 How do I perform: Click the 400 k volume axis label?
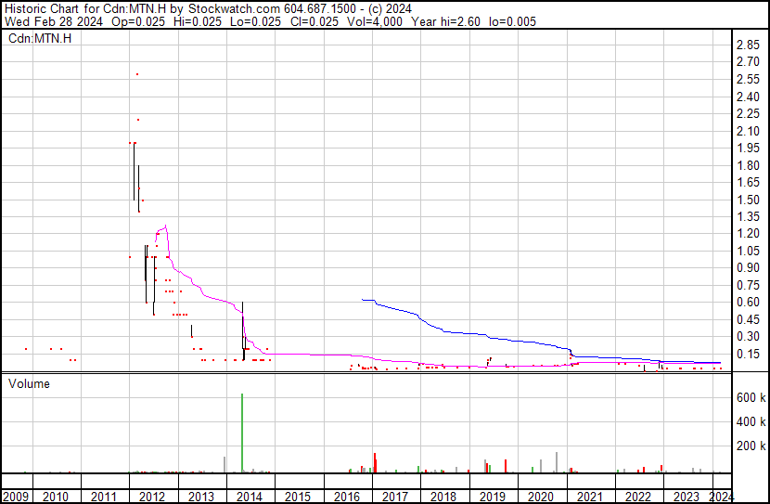(751, 421)
